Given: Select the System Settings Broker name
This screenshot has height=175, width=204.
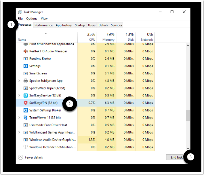Looking at the screenshot, I should coord(45,110).
